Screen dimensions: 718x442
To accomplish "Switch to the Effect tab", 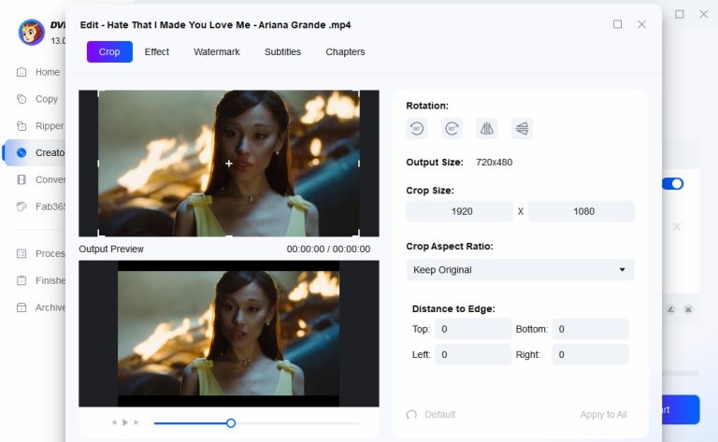I will coord(157,51).
